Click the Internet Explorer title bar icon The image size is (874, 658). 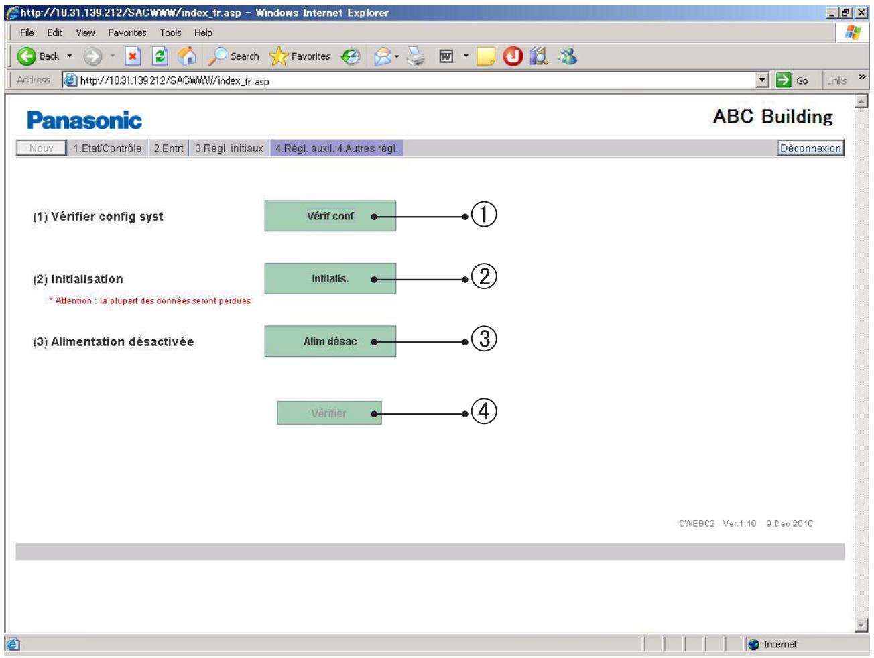13,13
